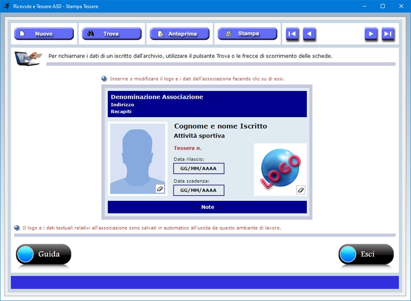
Task: Click the member photo silhouette placeholder
Action: [138, 159]
